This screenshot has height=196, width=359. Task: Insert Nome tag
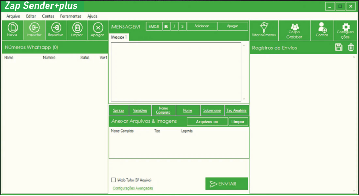tap(188, 110)
